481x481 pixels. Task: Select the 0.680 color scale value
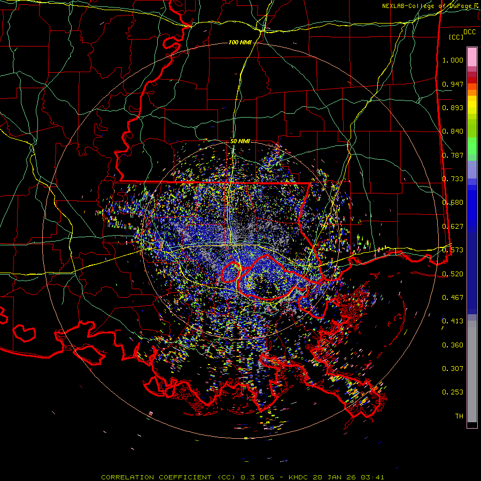453,203
